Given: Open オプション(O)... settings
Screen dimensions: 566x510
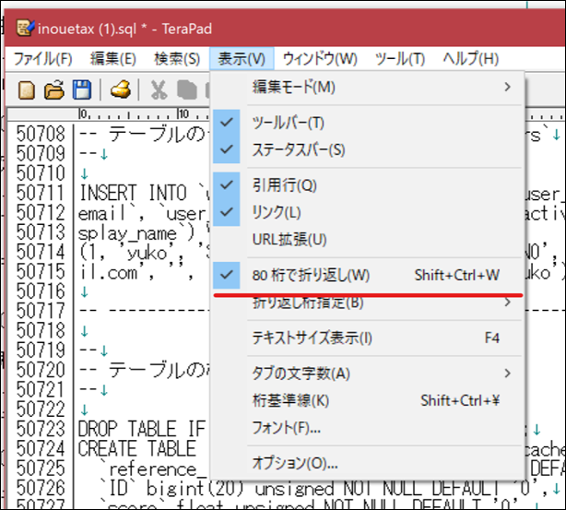Looking at the screenshot, I should 367,463.
